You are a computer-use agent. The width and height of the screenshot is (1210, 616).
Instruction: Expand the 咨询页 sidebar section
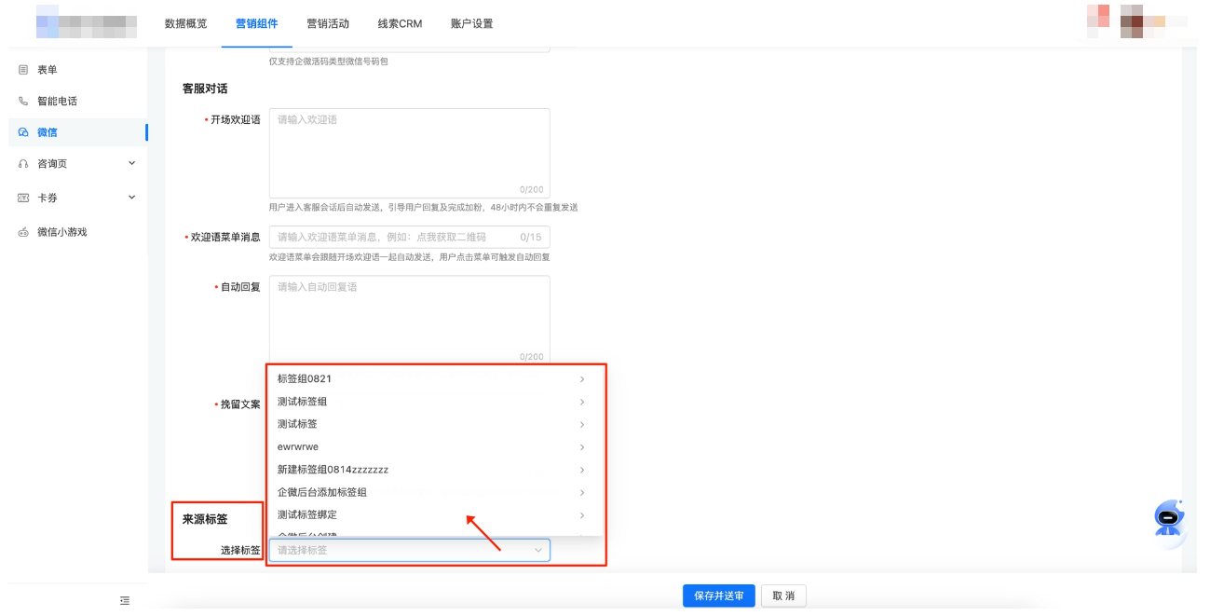click(x=133, y=164)
